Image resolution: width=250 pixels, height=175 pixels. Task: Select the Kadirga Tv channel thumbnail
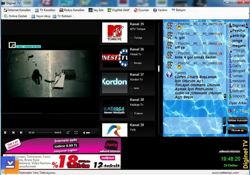(x=115, y=108)
